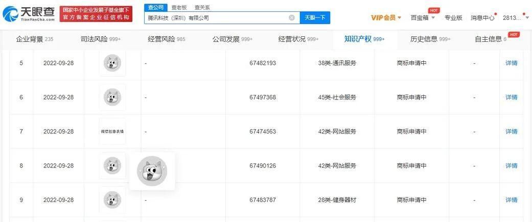Click 微信创意表情 trademark thumbnail in row 7
The width and height of the screenshot is (532, 222).
(112, 132)
